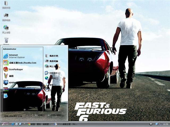This screenshot has width=170, height=127.
Task: Switch to the 桌酷主题 Mic... taskbar window
Action: coord(66,124)
